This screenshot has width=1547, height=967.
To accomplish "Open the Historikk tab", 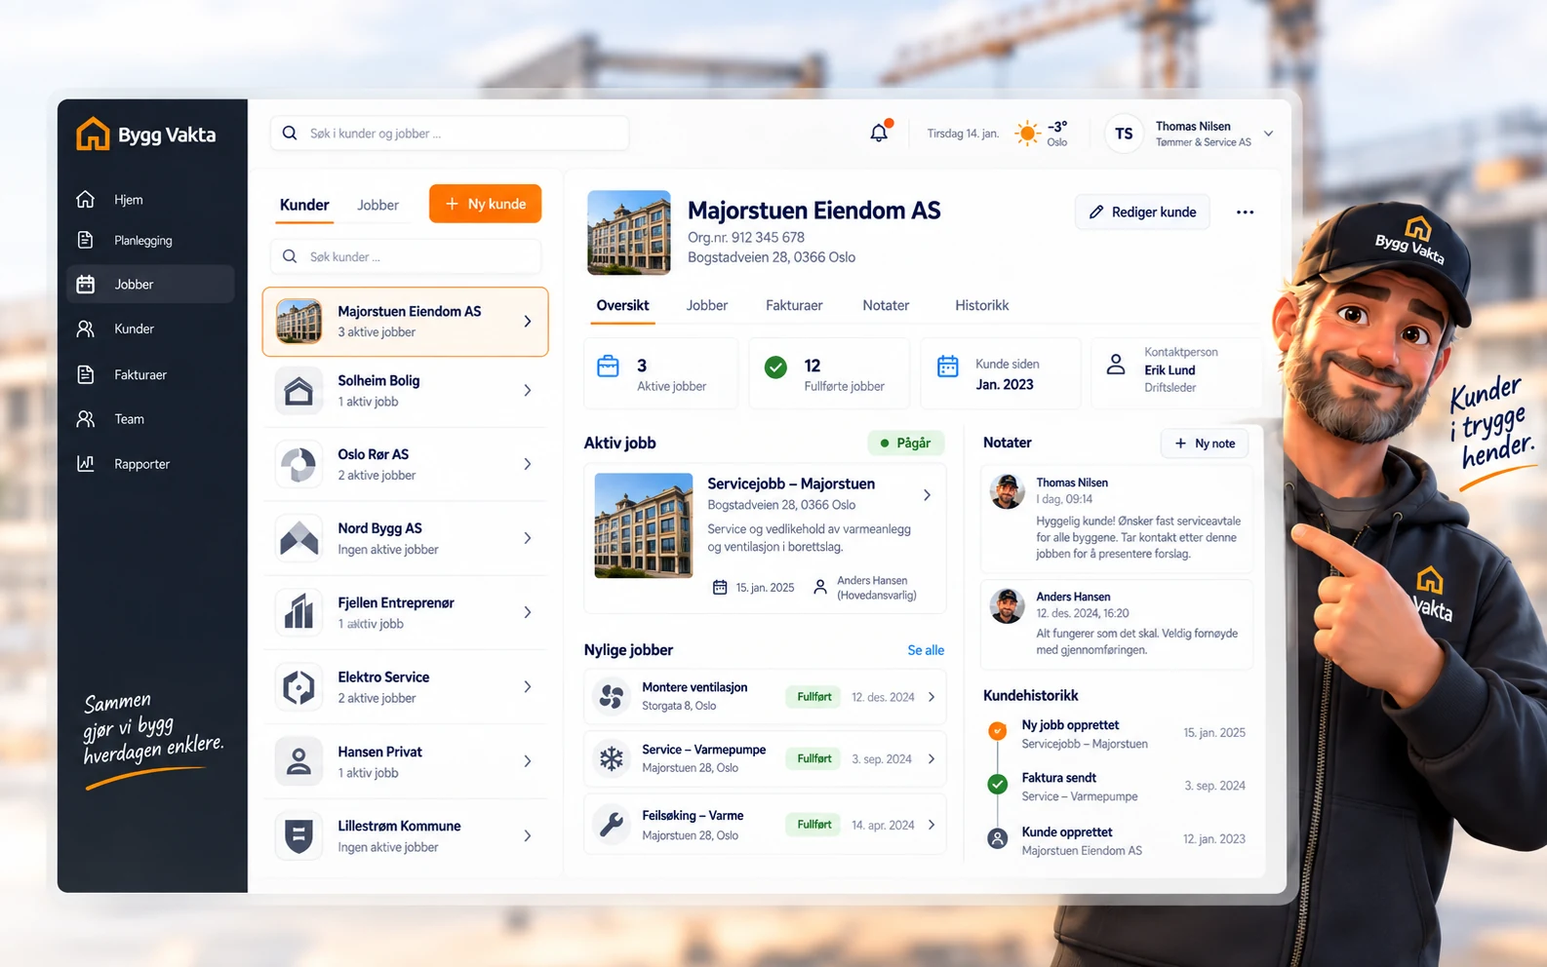I will [981, 305].
